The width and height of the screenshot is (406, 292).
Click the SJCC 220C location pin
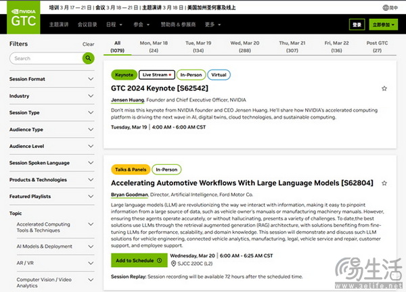pos(173,264)
